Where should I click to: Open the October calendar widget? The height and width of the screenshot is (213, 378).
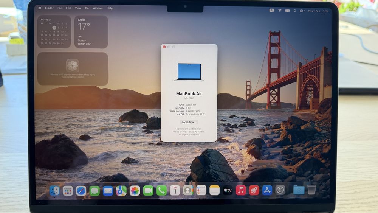[54, 32]
